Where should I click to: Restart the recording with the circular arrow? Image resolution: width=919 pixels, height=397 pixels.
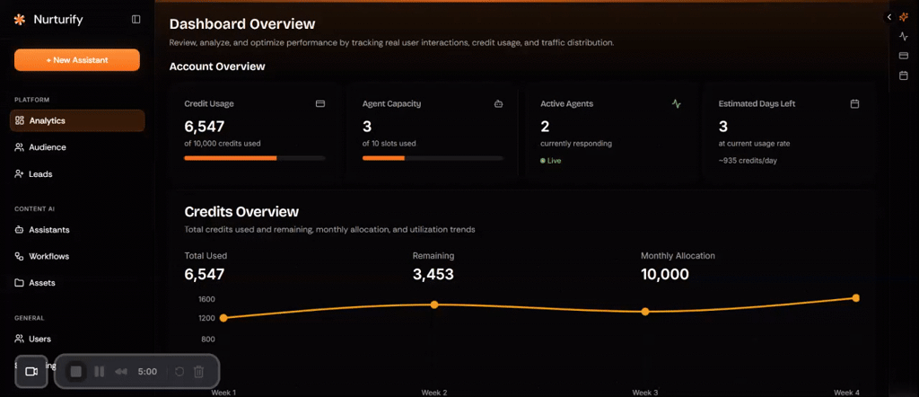tap(179, 372)
